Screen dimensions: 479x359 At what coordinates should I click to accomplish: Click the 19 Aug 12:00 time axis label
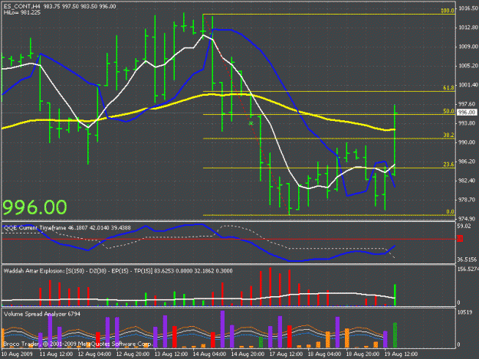pyautogui.click(x=401, y=354)
